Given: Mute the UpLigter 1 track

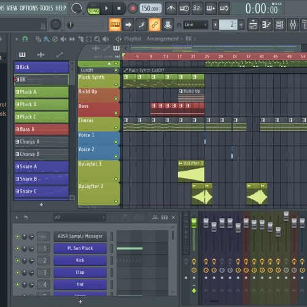Looking at the screenshot, I should pyautogui.click(x=116, y=179).
